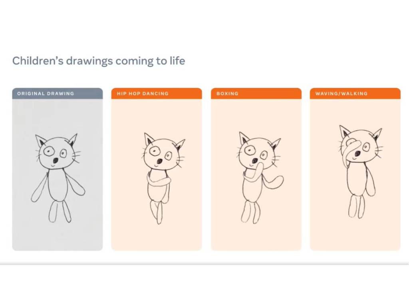
Task: Click the horizontal divider line below the cards
Action: (x=204, y=264)
